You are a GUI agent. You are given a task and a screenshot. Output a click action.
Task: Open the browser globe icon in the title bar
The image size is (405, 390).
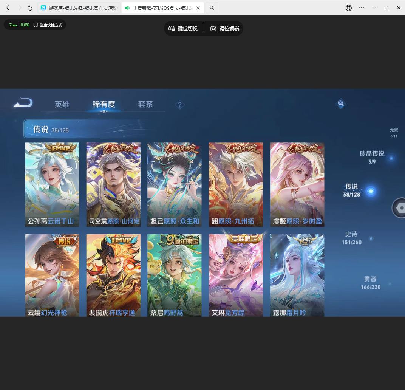[x=348, y=8]
